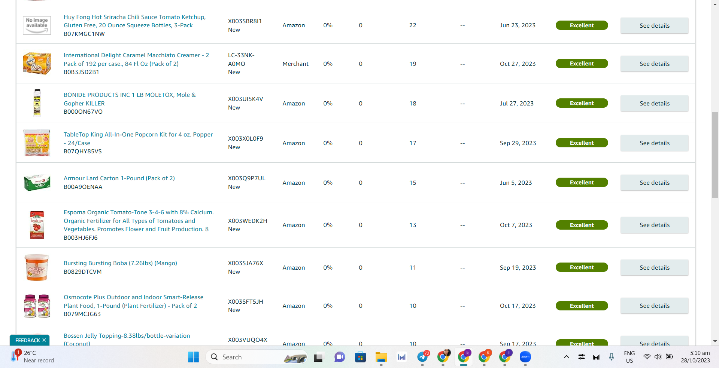Screen dimensions: 719x368
Task: Click ASIN text 'B000ON67VO'
Action: click(x=83, y=112)
